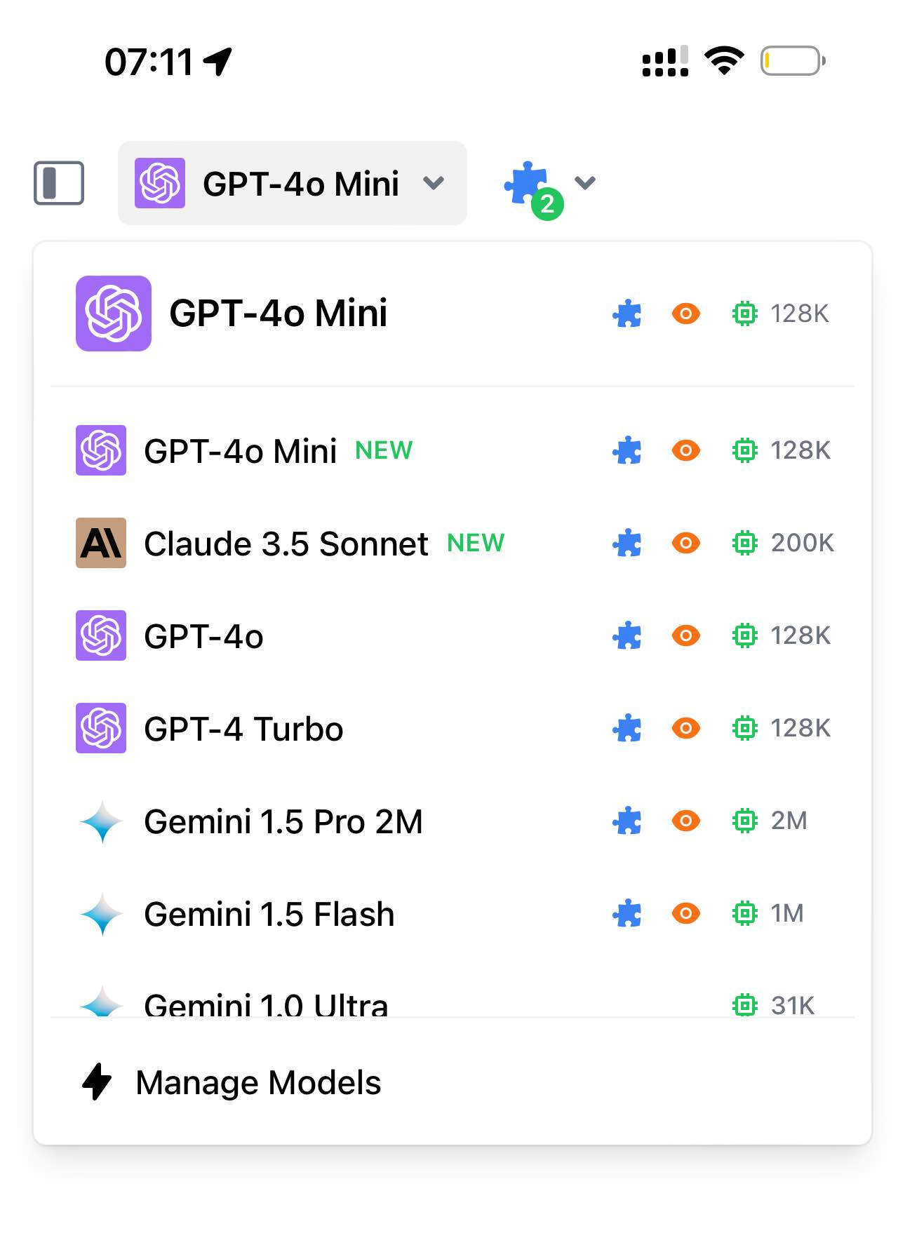Click the plugin puzzle icon on GPT-4o row

(x=627, y=635)
